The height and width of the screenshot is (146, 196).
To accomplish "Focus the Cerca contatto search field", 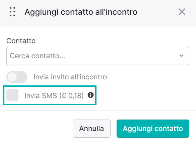I will (98, 56).
